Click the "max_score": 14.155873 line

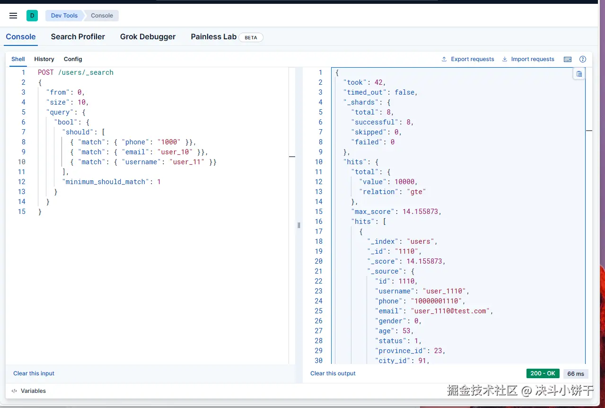pos(396,212)
